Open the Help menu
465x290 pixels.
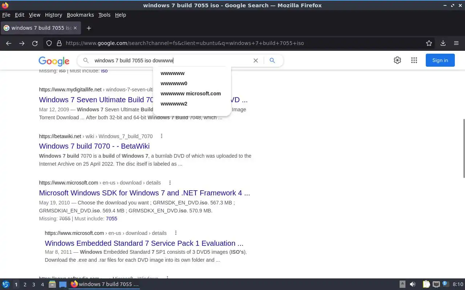point(120,15)
